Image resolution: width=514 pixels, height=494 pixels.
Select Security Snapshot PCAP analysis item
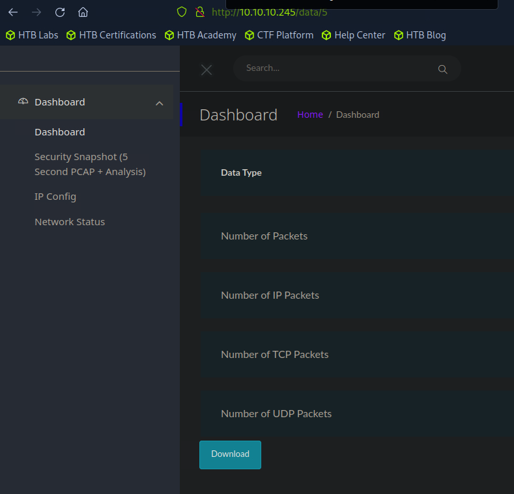(90, 164)
